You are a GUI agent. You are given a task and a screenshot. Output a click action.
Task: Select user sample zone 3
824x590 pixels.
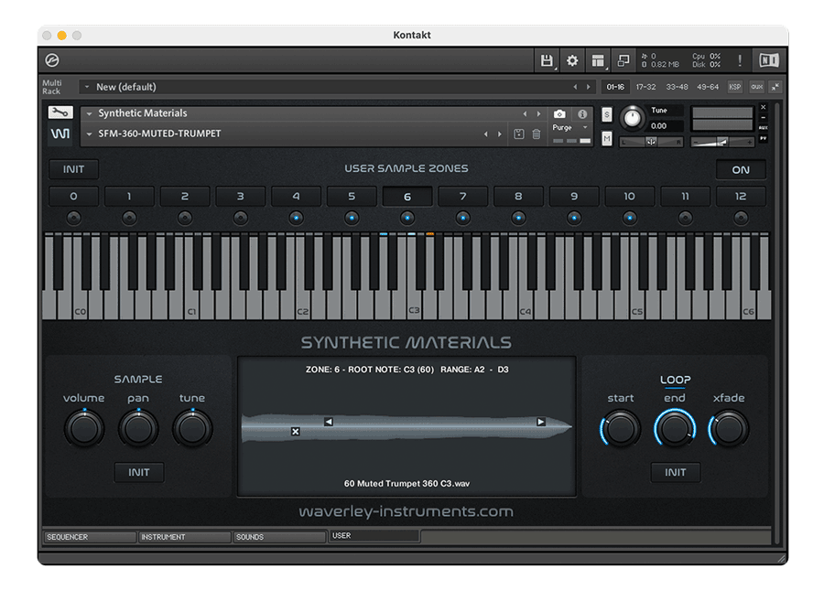(x=240, y=197)
